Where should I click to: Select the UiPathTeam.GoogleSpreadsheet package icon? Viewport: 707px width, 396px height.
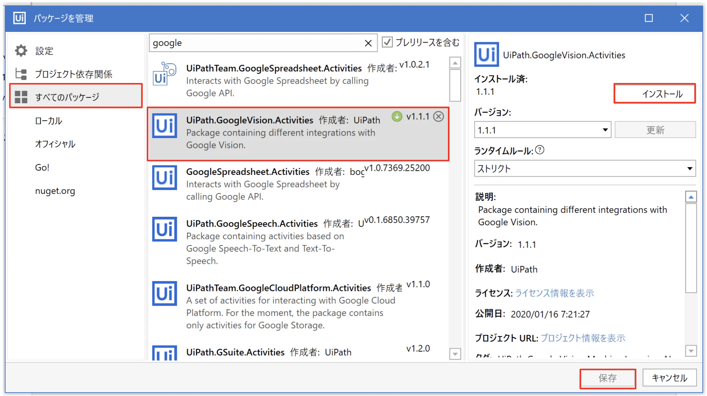(164, 74)
